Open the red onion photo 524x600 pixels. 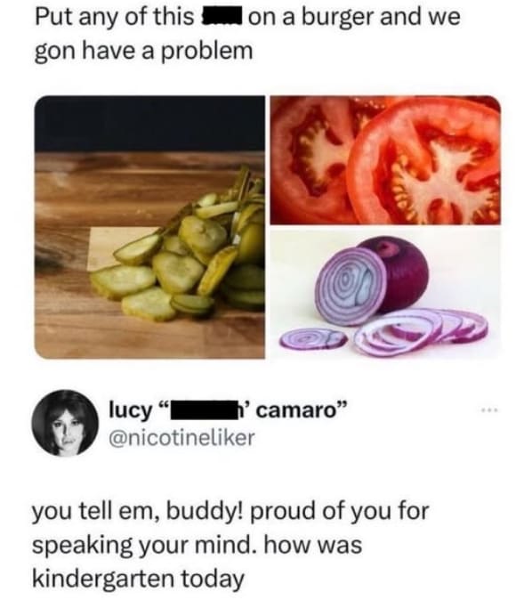pyautogui.click(x=385, y=293)
